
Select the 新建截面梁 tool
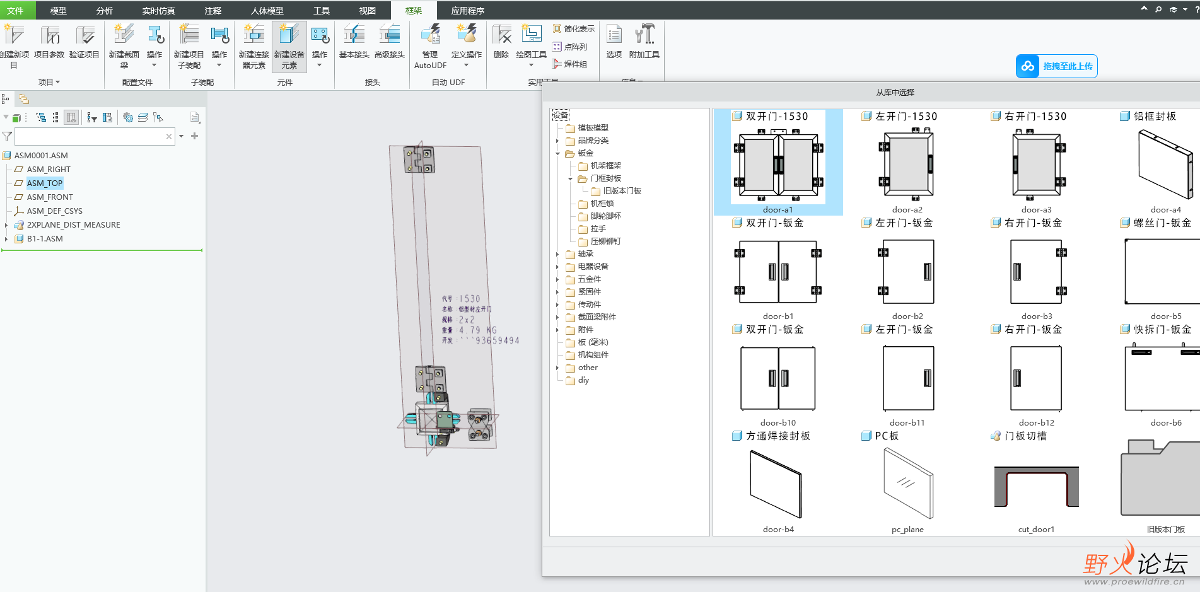click(124, 46)
